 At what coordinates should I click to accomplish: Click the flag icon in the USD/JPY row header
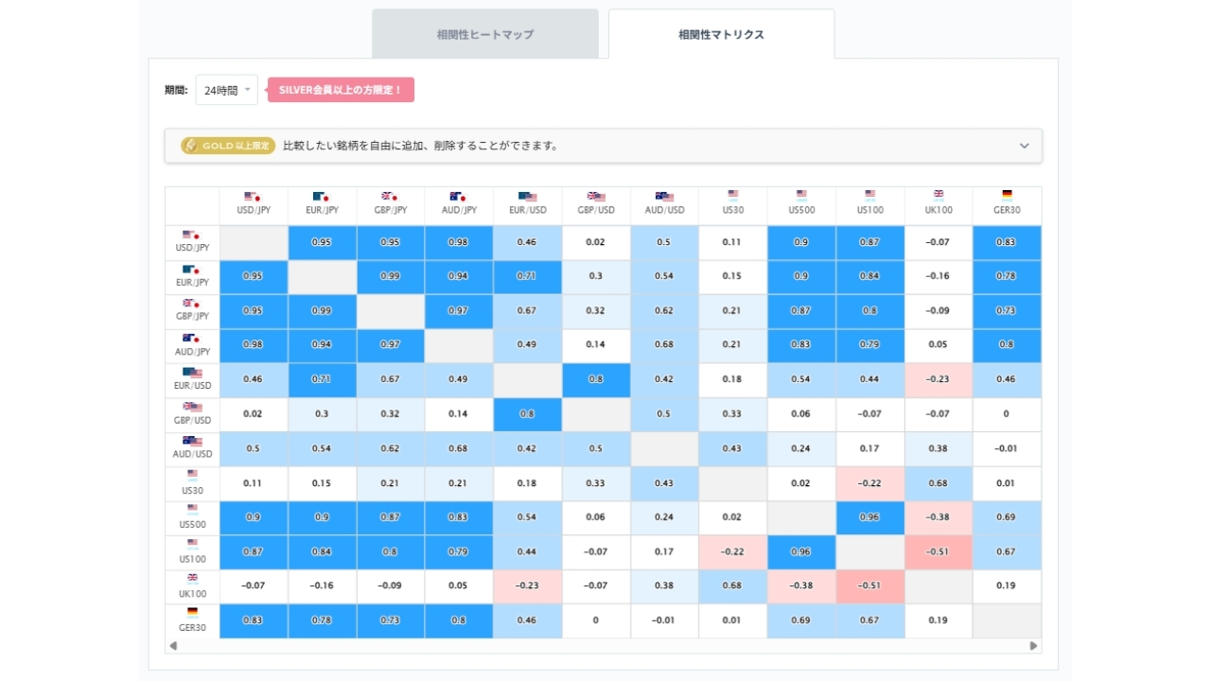[x=191, y=235]
